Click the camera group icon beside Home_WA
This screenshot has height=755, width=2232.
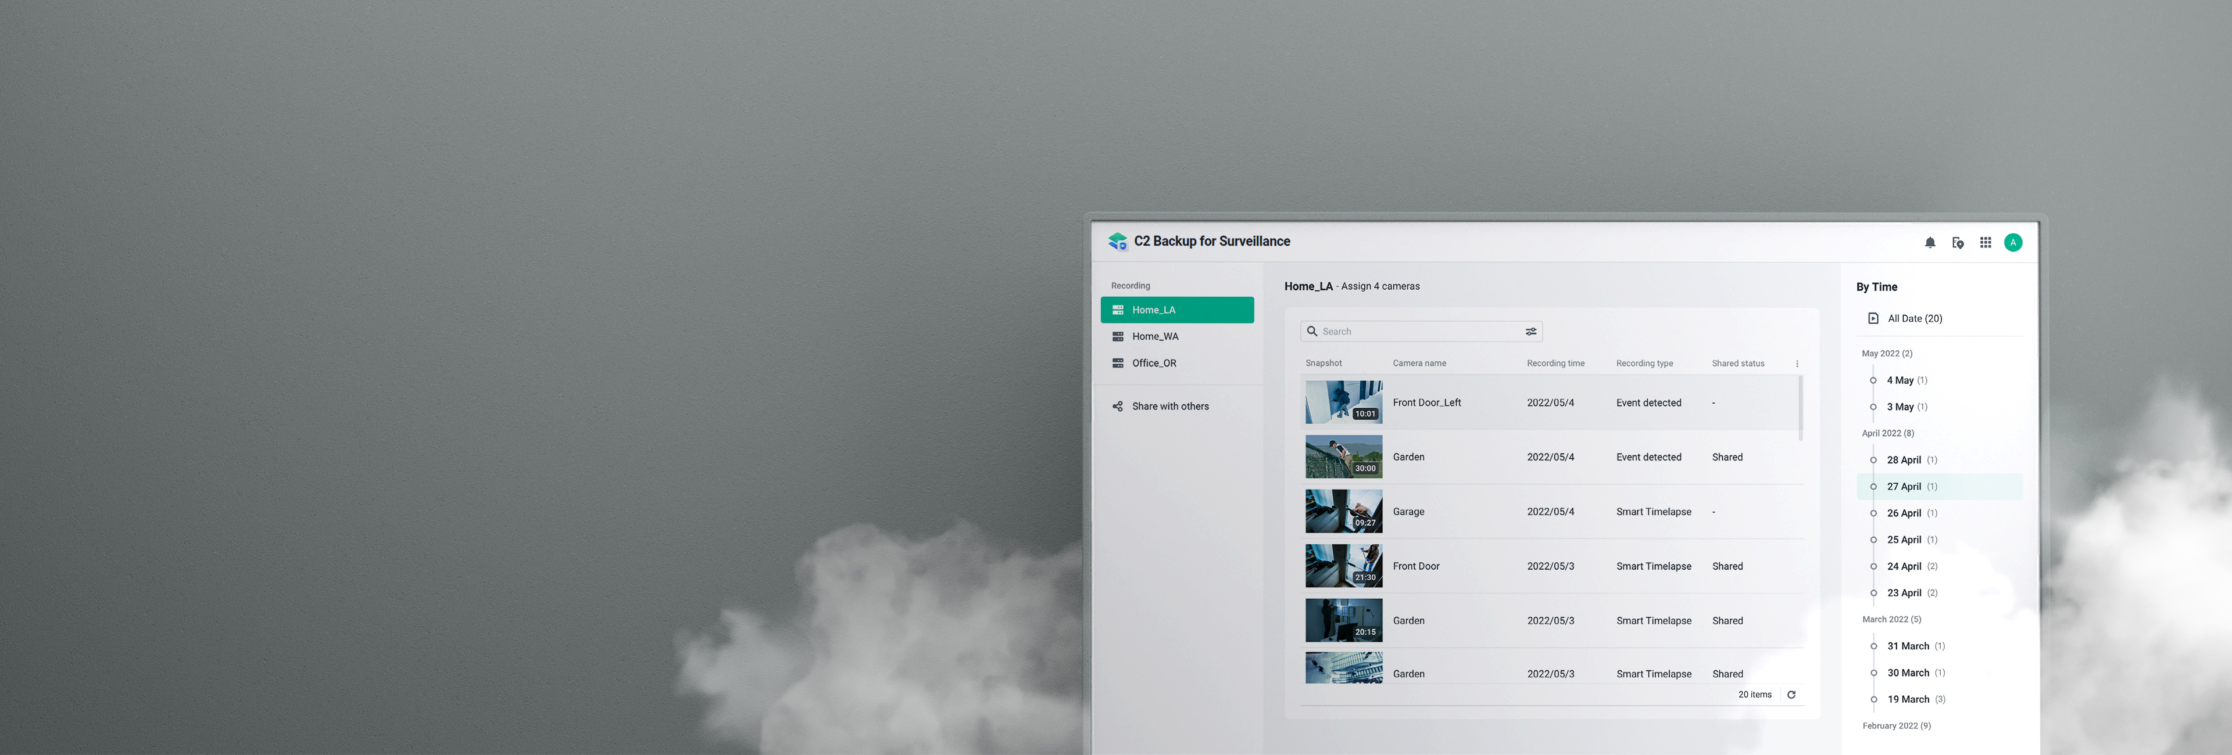pyautogui.click(x=1118, y=336)
